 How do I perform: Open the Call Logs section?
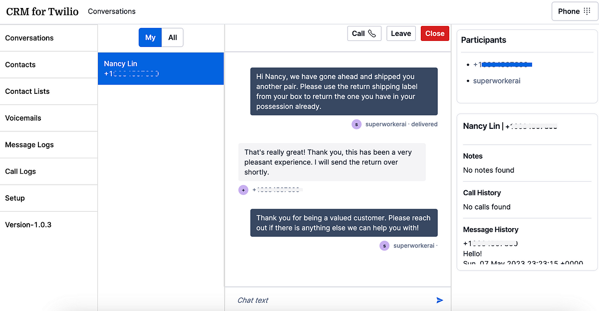pyautogui.click(x=20, y=171)
